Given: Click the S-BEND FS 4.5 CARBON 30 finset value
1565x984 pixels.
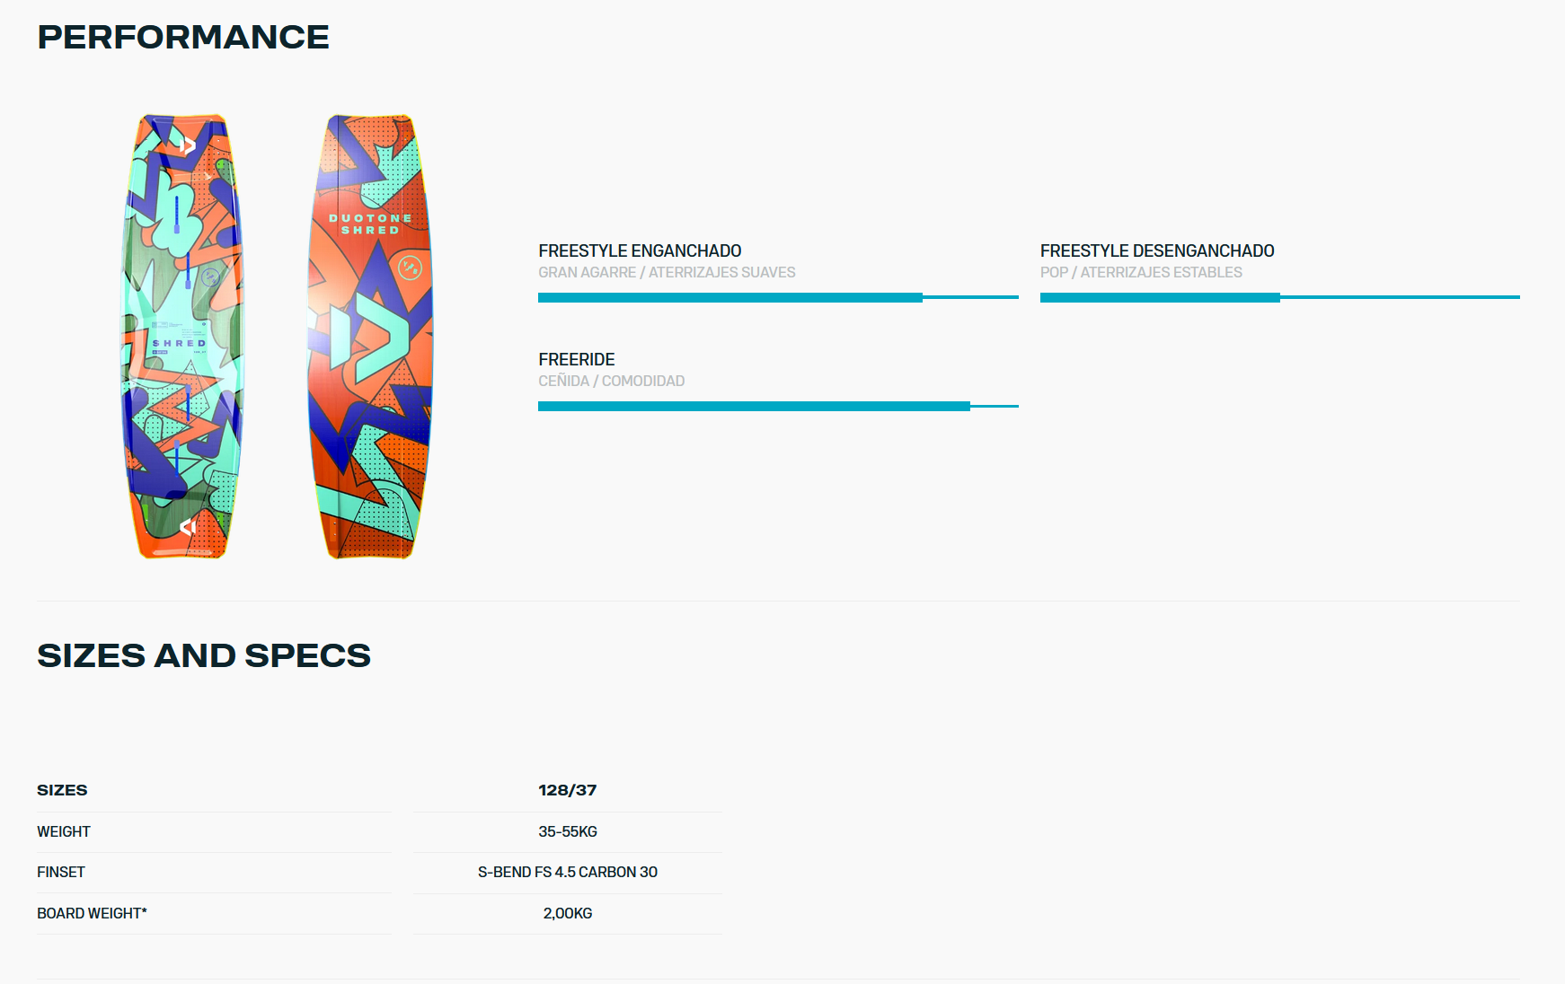Looking at the screenshot, I should point(568,872).
